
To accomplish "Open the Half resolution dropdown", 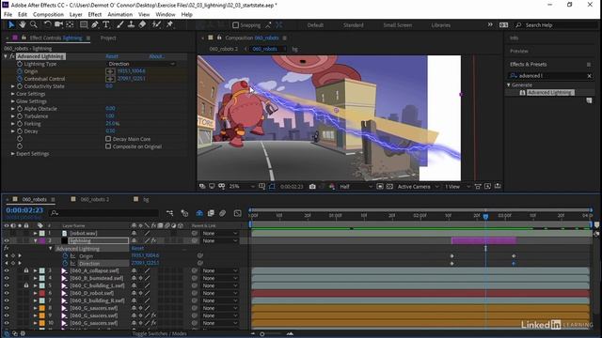I will pyautogui.click(x=356, y=187).
